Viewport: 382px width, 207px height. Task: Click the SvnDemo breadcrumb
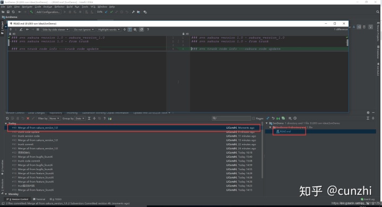pos(10,17)
